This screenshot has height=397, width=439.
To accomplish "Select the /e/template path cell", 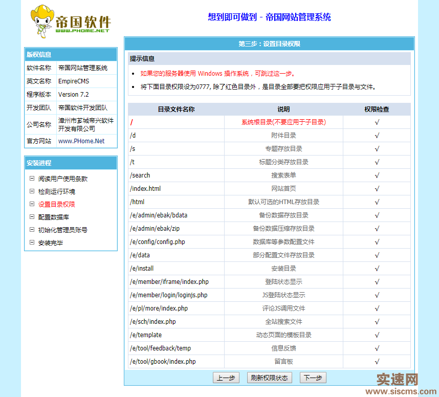I will click(x=176, y=335).
